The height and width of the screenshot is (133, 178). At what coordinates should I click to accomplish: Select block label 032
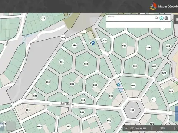48,82
